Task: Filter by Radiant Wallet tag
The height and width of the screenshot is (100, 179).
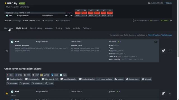Action: point(87,79)
